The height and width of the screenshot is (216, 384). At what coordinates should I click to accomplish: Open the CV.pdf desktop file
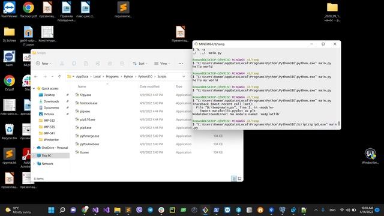pyautogui.click(x=10, y=83)
